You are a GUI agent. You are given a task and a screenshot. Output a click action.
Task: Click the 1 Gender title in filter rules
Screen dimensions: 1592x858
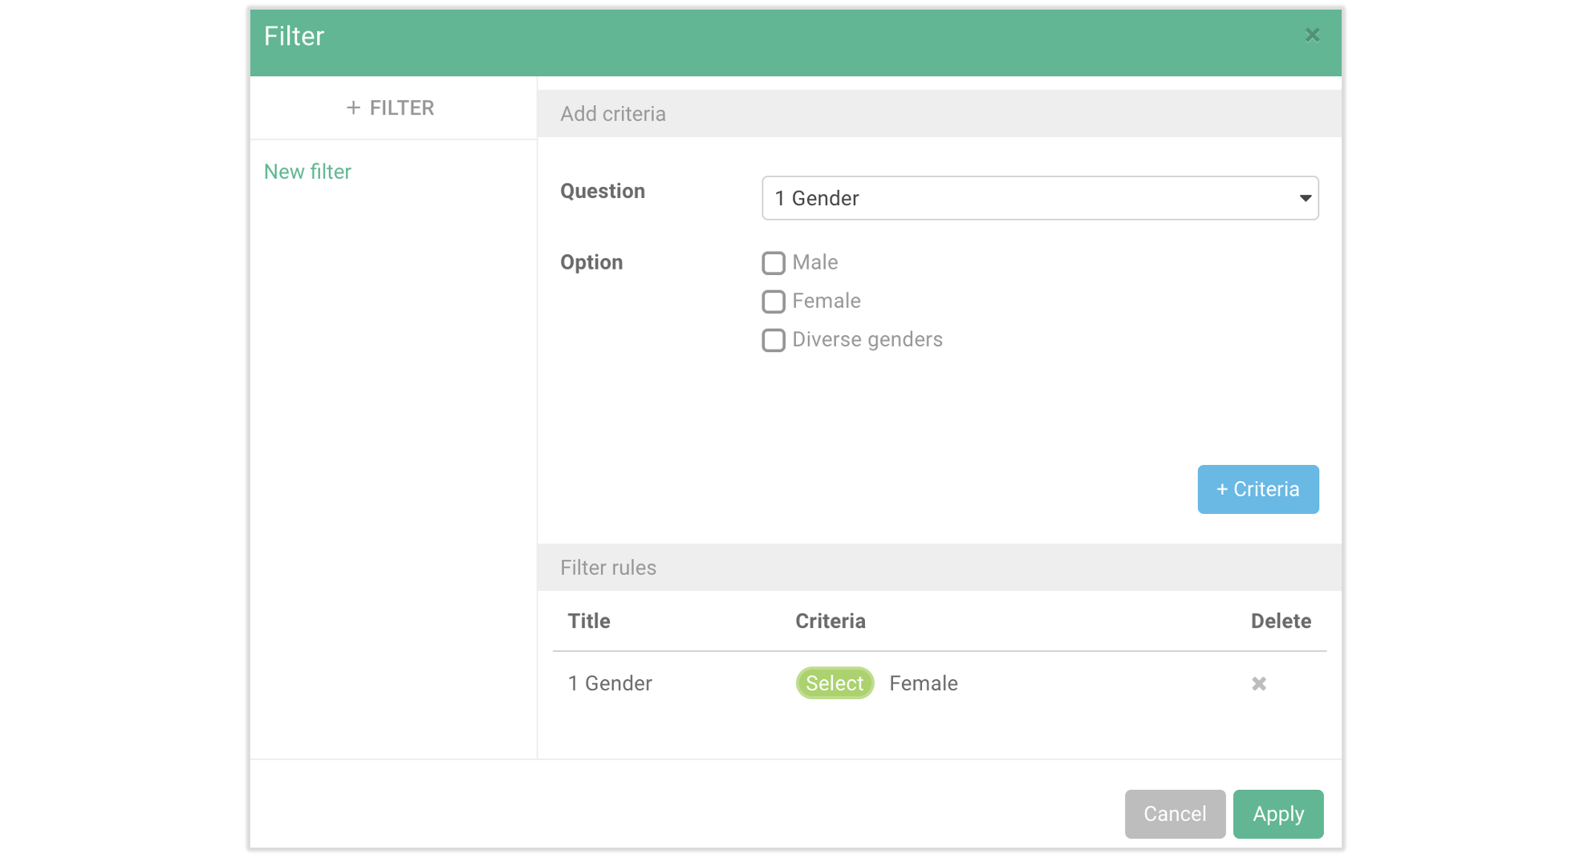tap(610, 683)
